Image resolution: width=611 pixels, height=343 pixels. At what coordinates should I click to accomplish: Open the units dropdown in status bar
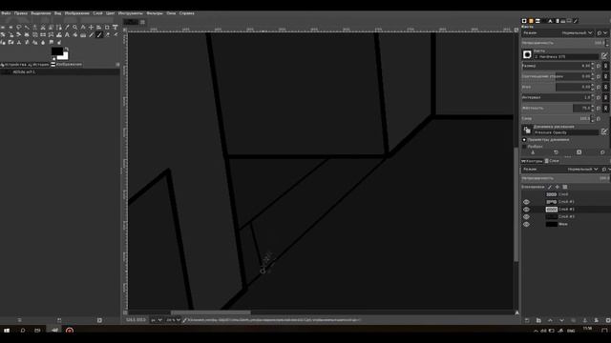pyautogui.click(x=157, y=320)
